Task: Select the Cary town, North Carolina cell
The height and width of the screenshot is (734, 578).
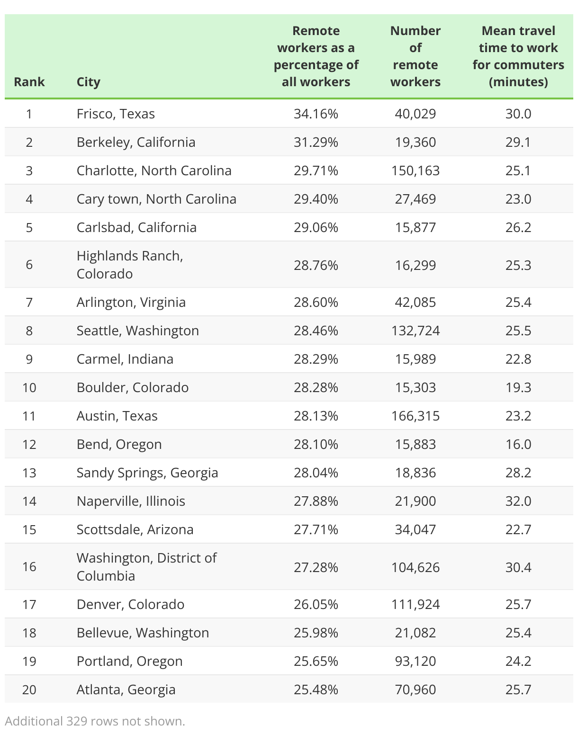Action: pyautogui.click(x=156, y=199)
